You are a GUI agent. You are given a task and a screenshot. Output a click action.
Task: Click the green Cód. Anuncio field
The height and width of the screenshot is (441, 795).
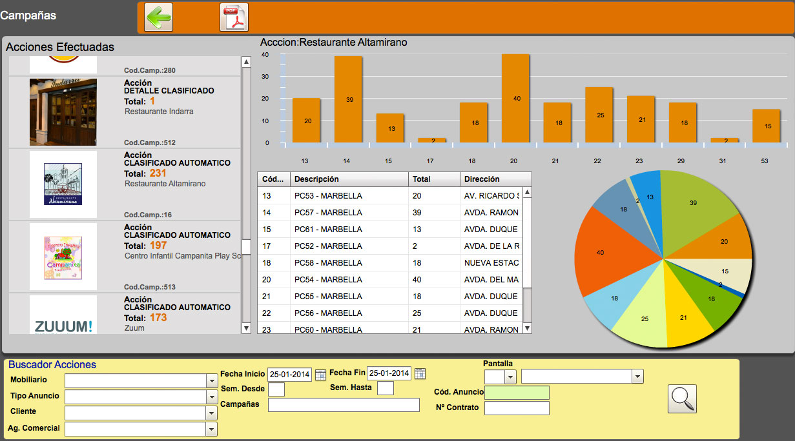(517, 393)
